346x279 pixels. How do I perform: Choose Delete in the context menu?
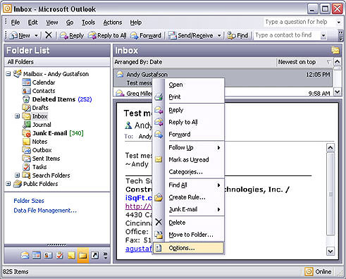click(x=189, y=223)
